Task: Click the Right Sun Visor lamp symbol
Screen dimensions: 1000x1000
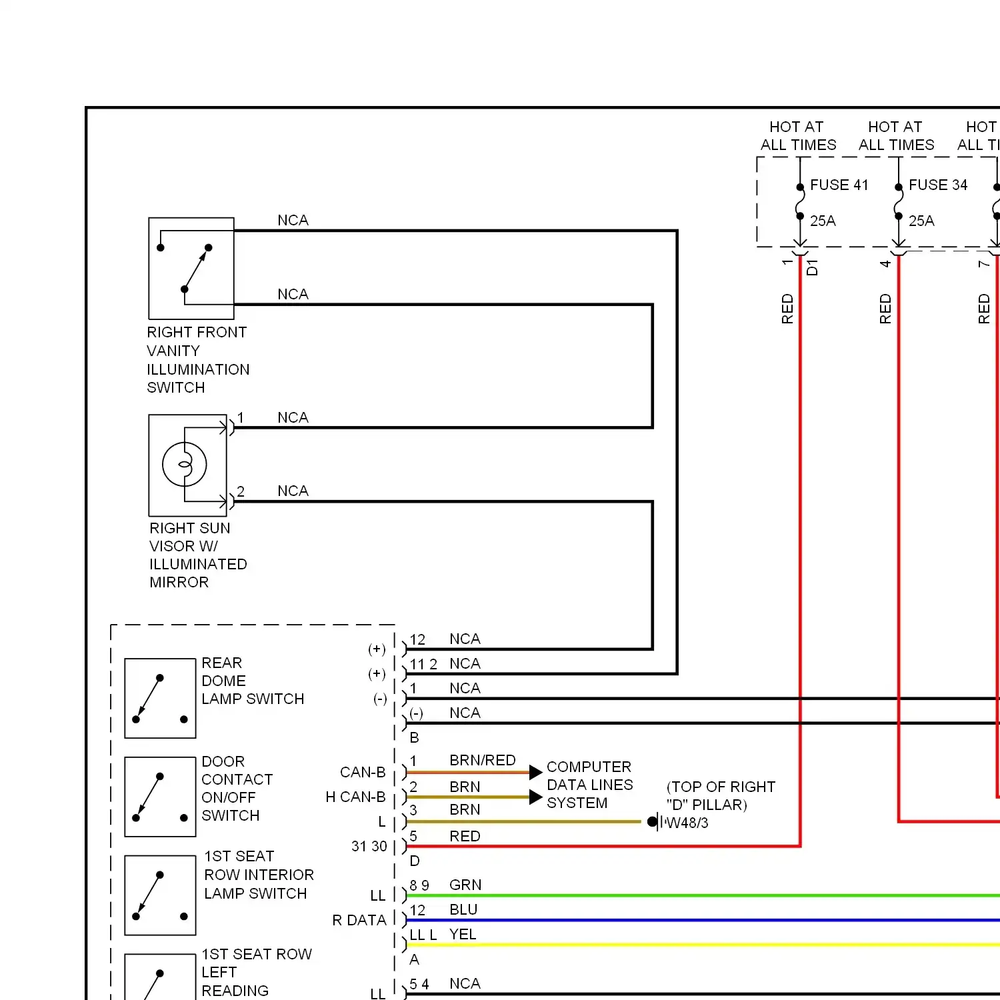Action: coord(188,465)
